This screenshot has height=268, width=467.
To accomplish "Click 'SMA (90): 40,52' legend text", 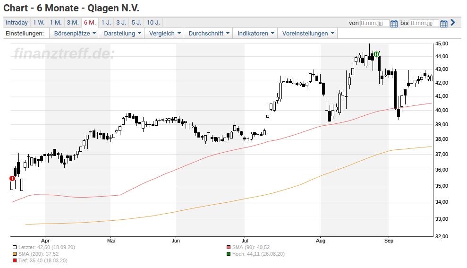I will (x=251, y=247).
